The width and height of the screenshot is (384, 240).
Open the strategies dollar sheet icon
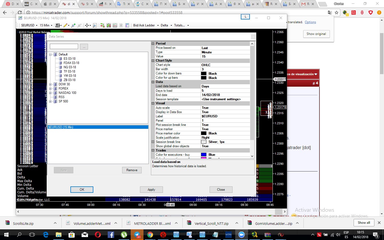(121, 25)
